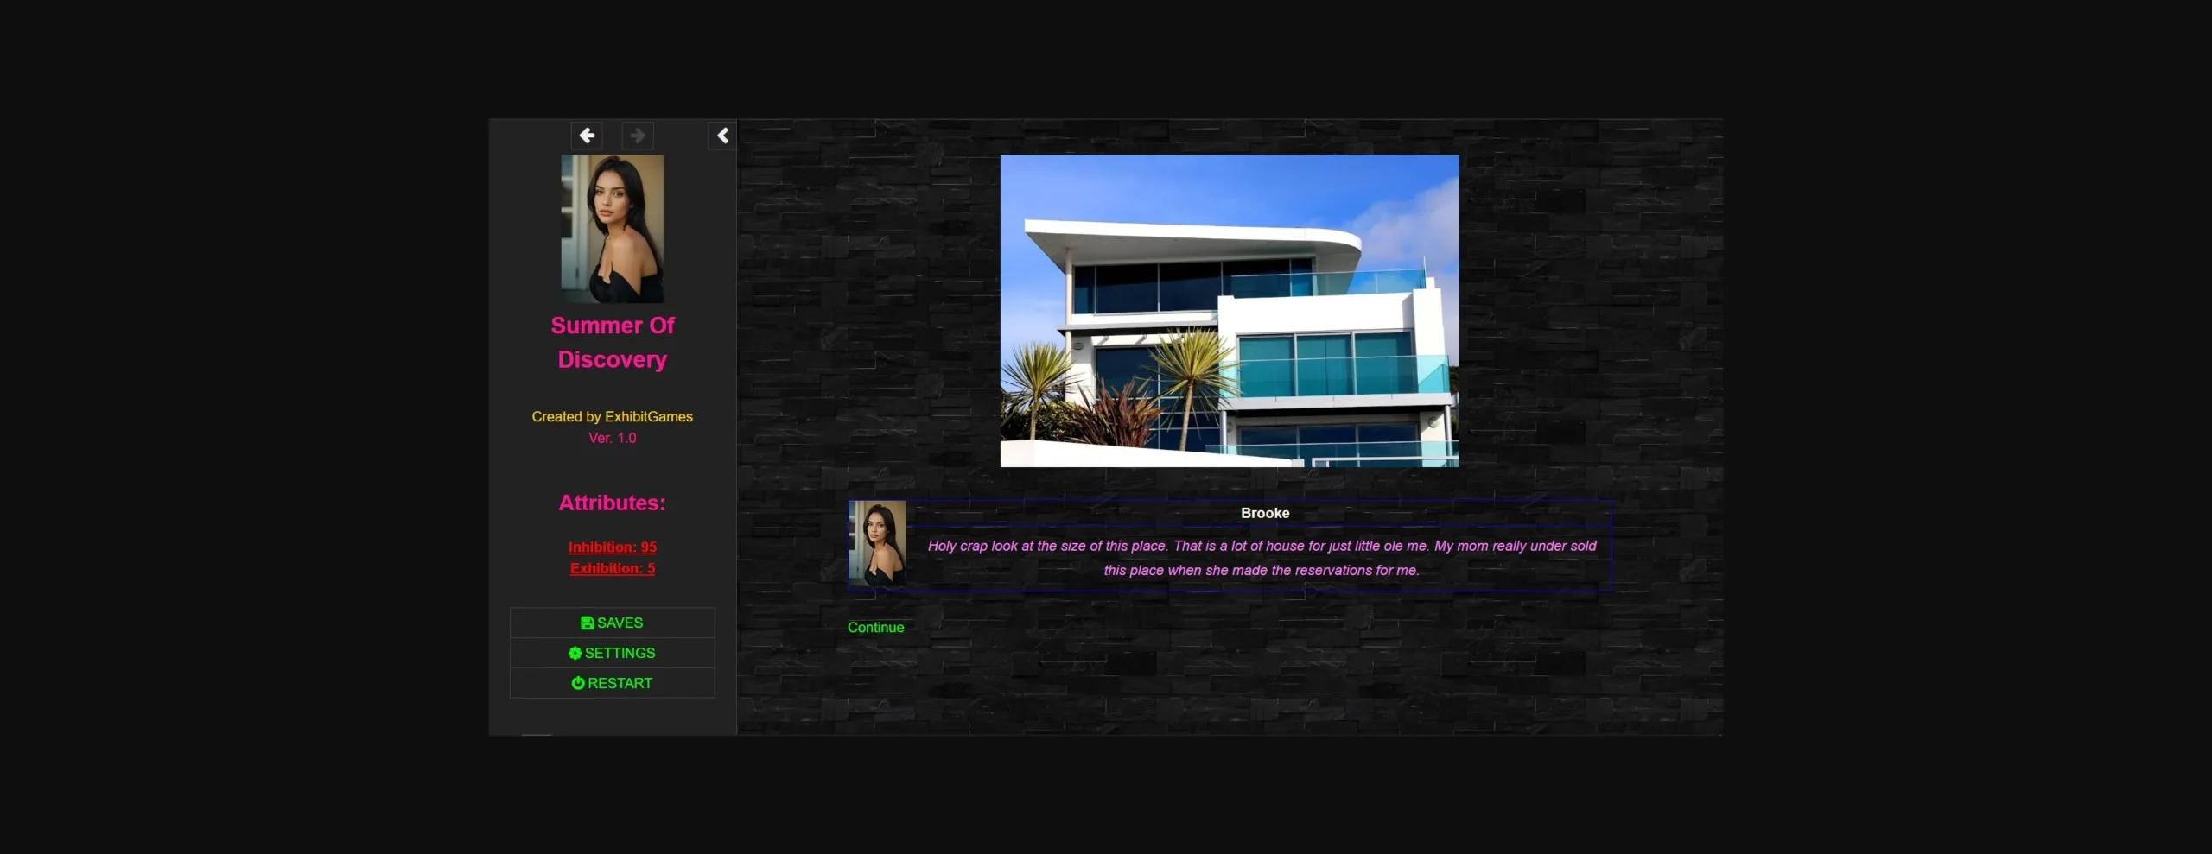The width and height of the screenshot is (2212, 854).
Task: Click the Brooke speaker name header
Action: coord(1264,513)
